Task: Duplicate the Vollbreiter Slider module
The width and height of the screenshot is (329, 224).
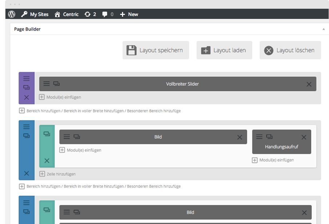Action: 56,84
